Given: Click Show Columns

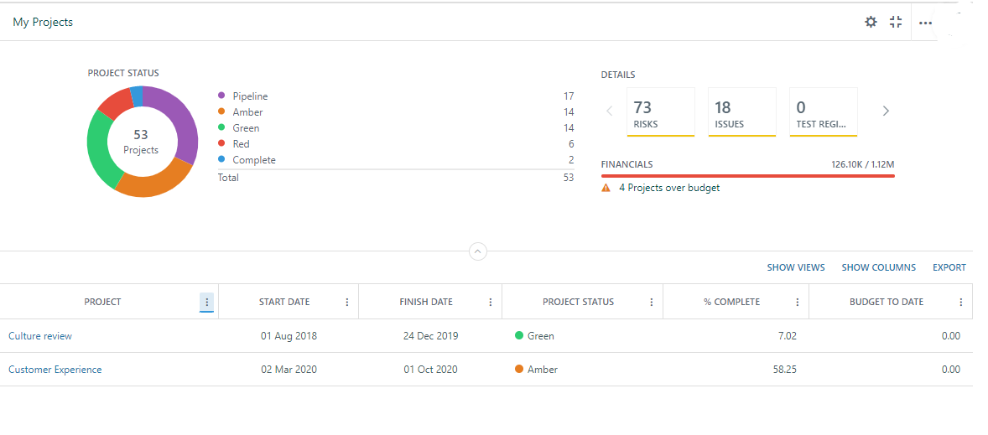Looking at the screenshot, I should tap(878, 267).
